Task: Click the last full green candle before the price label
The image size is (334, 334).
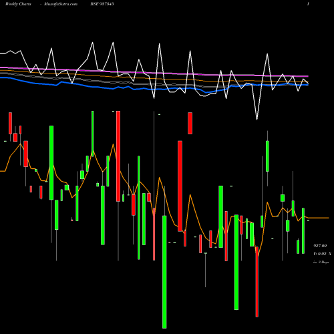Action: 303,230
